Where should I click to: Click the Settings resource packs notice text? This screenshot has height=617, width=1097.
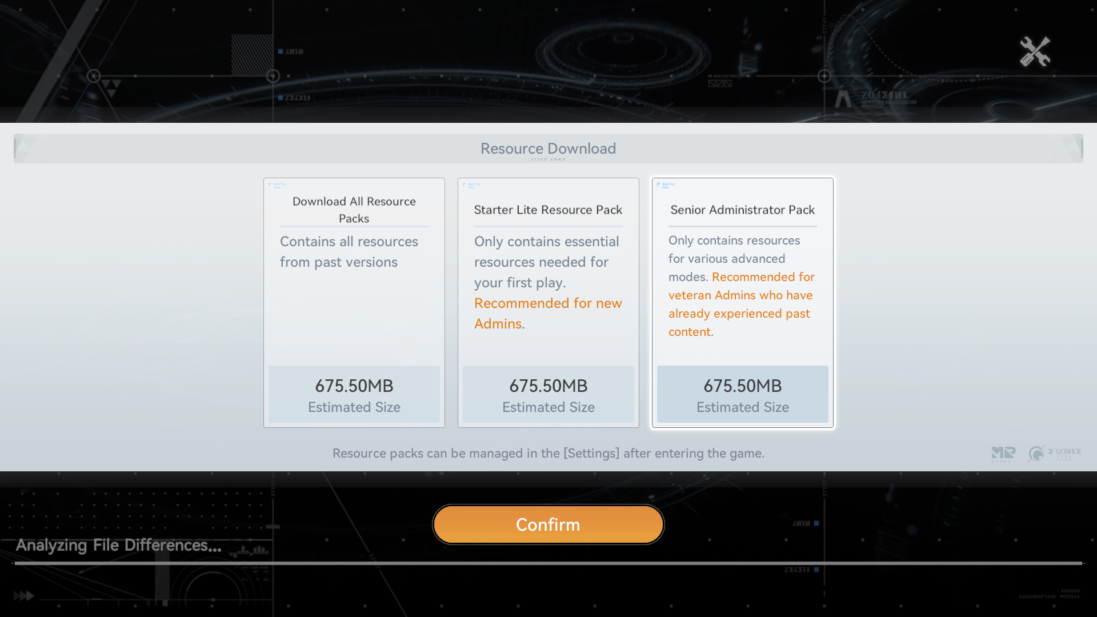coord(548,453)
